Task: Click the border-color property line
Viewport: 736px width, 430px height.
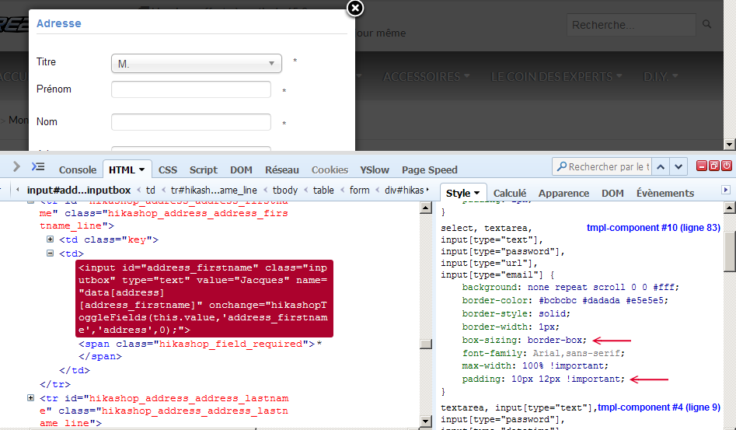Action: coord(565,300)
